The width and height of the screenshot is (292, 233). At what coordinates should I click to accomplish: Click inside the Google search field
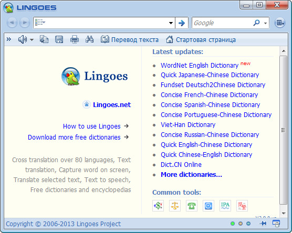(223, 23)
